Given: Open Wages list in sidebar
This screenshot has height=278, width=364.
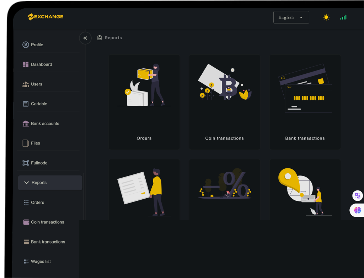Looking at the screenshot, I should click(41, 262).
